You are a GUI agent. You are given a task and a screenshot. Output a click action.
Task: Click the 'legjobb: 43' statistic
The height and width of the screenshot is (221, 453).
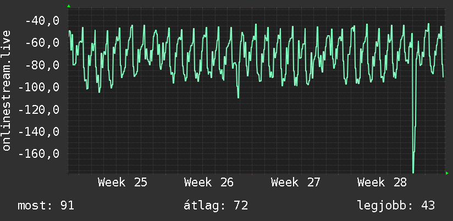click(396, 206)
